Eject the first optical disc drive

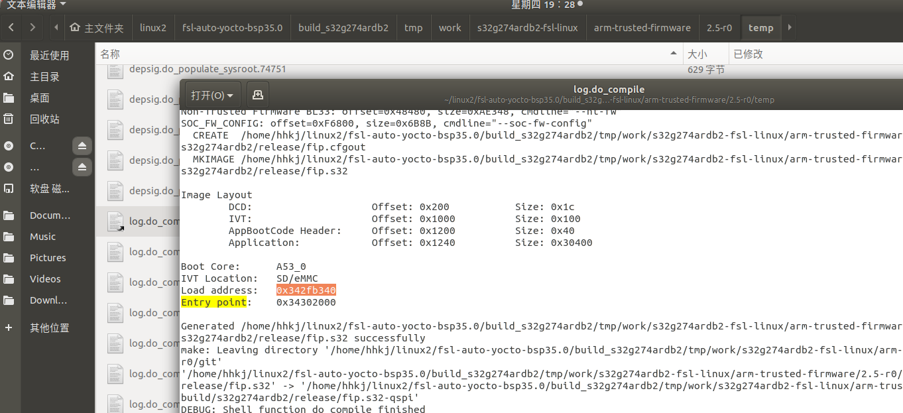(x=81, y=145)
